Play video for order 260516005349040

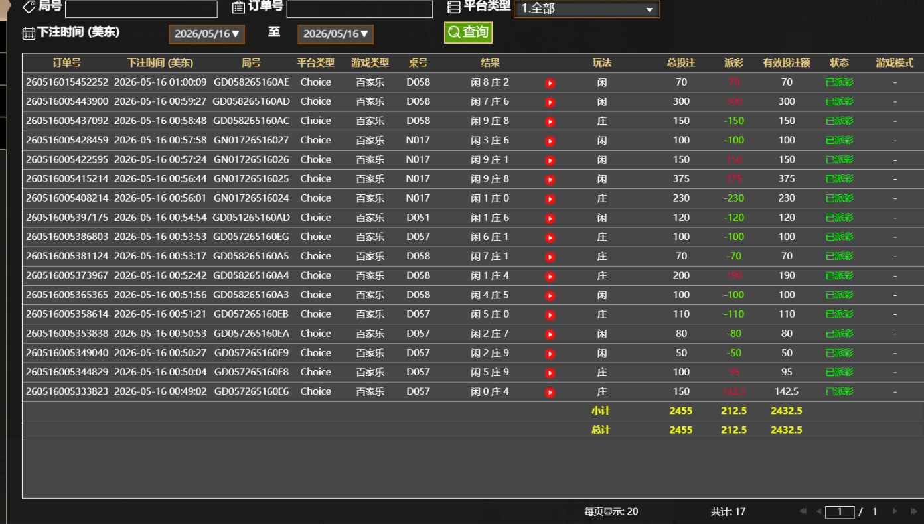click(550, 353)
